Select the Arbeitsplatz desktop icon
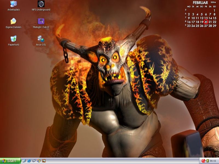This screenshot has width=219, height=164. click(x=13, y=6)
